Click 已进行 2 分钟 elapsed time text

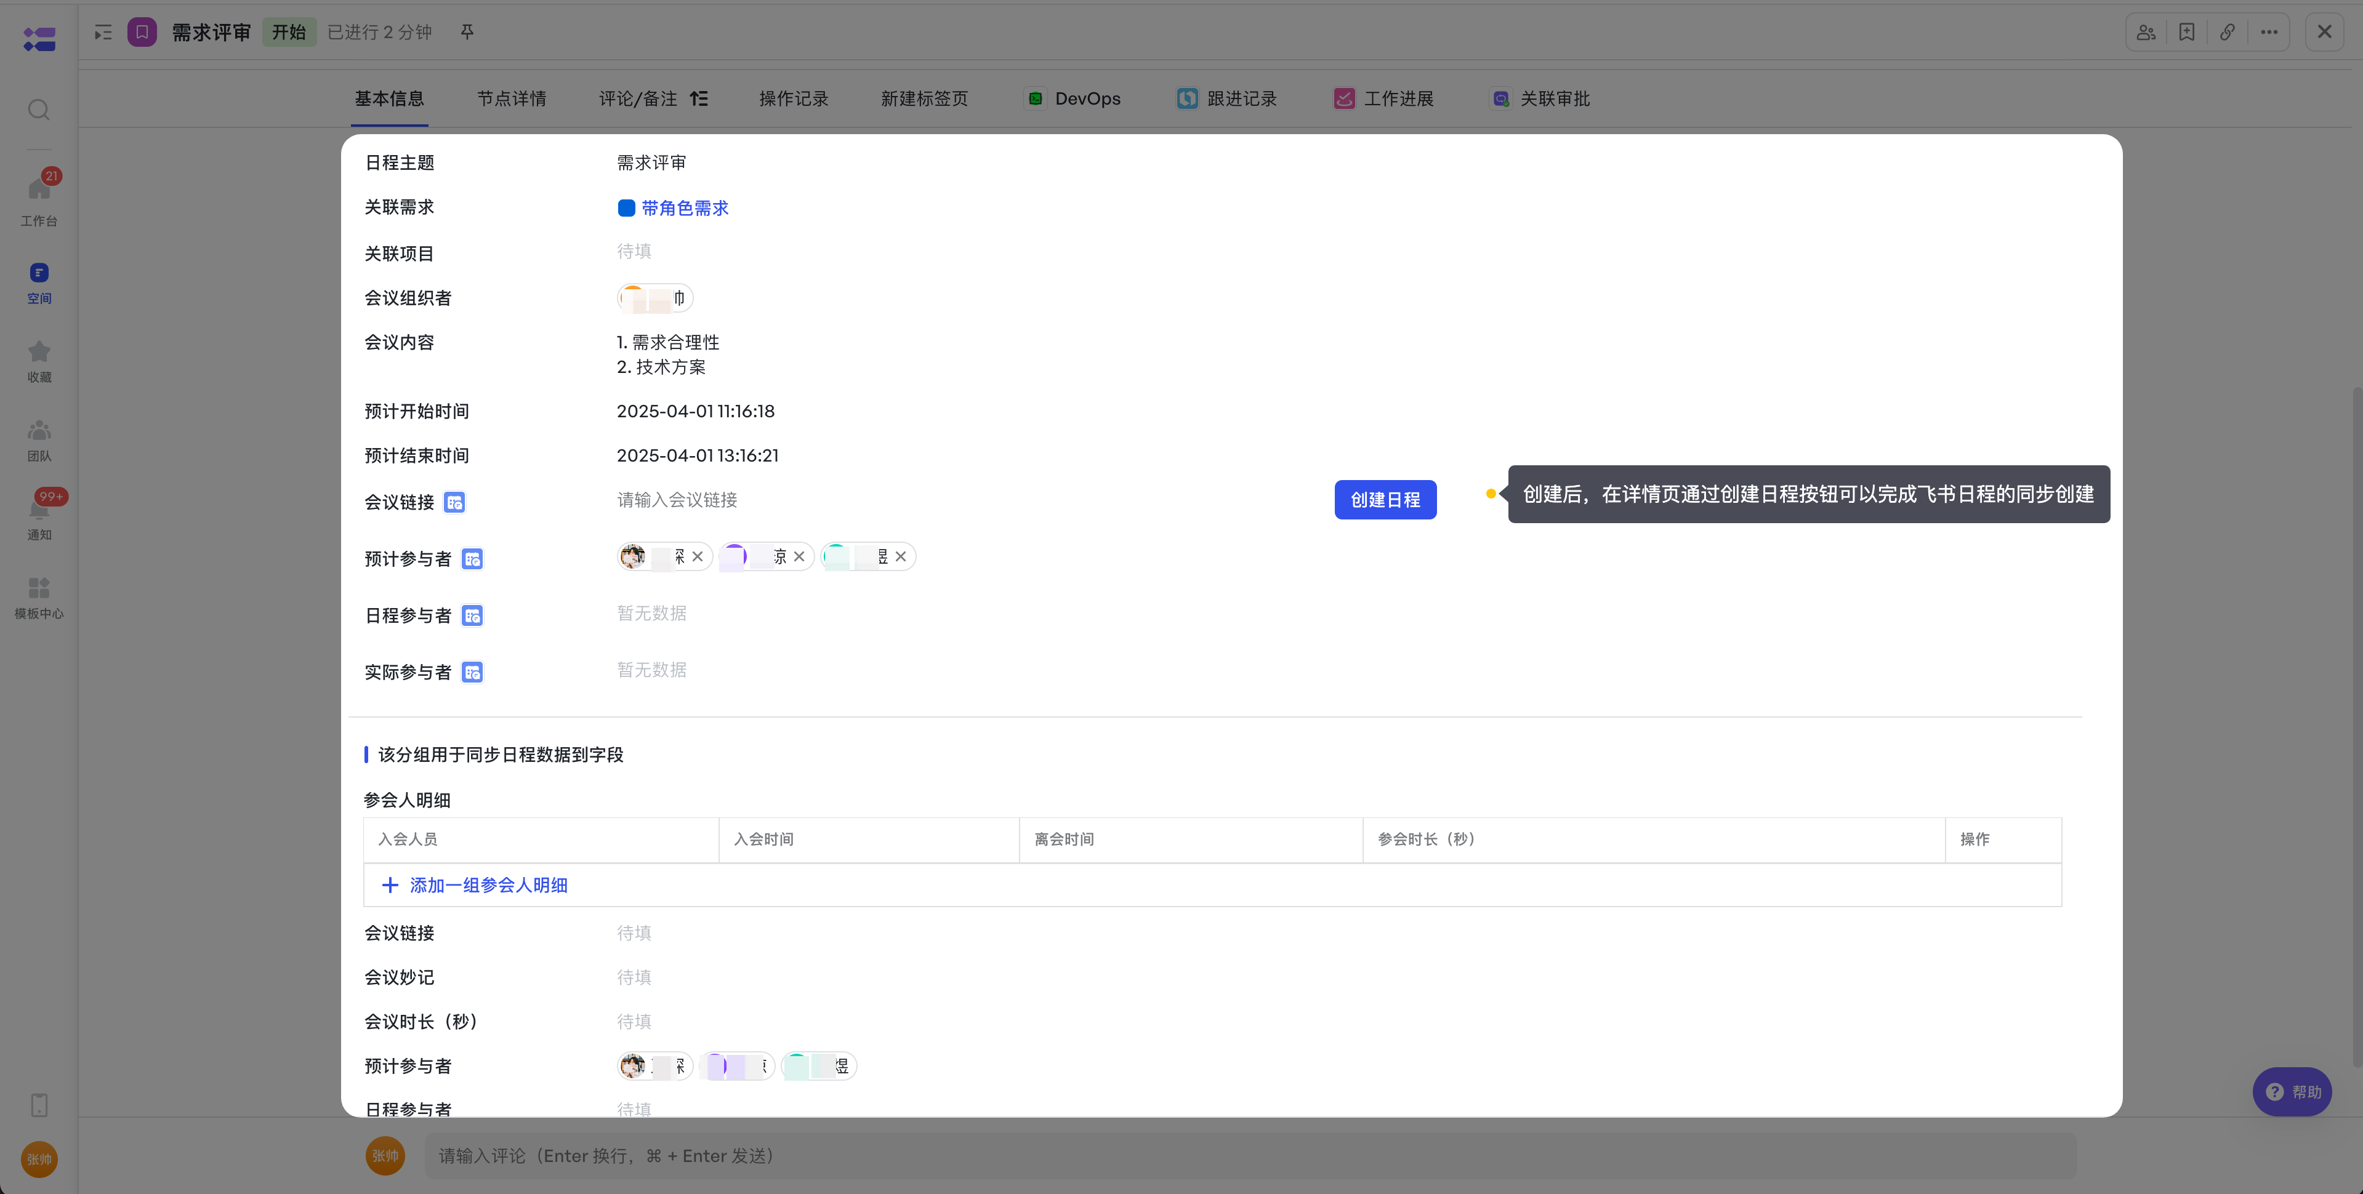pyautogui.click(x=380, y=32)
